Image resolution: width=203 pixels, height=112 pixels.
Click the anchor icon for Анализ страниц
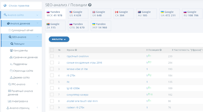point(8,108)
